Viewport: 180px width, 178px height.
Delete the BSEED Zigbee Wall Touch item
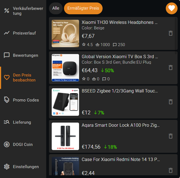[x=171, y=102]
